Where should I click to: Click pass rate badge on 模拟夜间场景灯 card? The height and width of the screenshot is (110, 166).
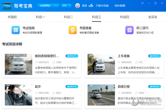tap(72, 56)
